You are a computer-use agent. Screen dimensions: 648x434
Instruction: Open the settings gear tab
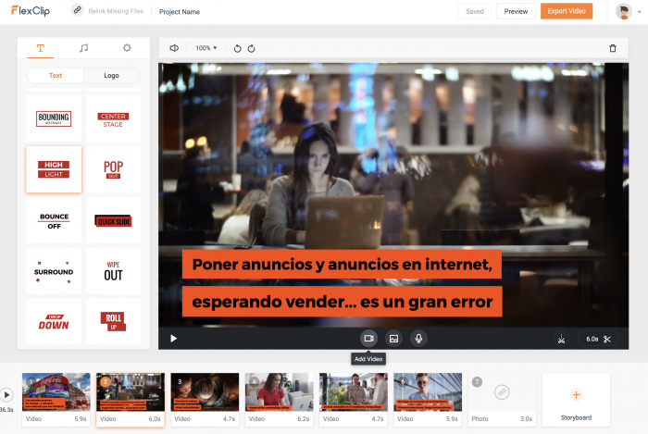point(127,48)
